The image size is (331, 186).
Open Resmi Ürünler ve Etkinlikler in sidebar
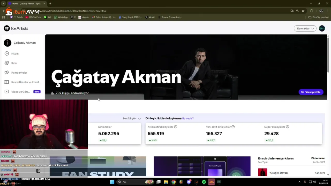click(22, 82)
